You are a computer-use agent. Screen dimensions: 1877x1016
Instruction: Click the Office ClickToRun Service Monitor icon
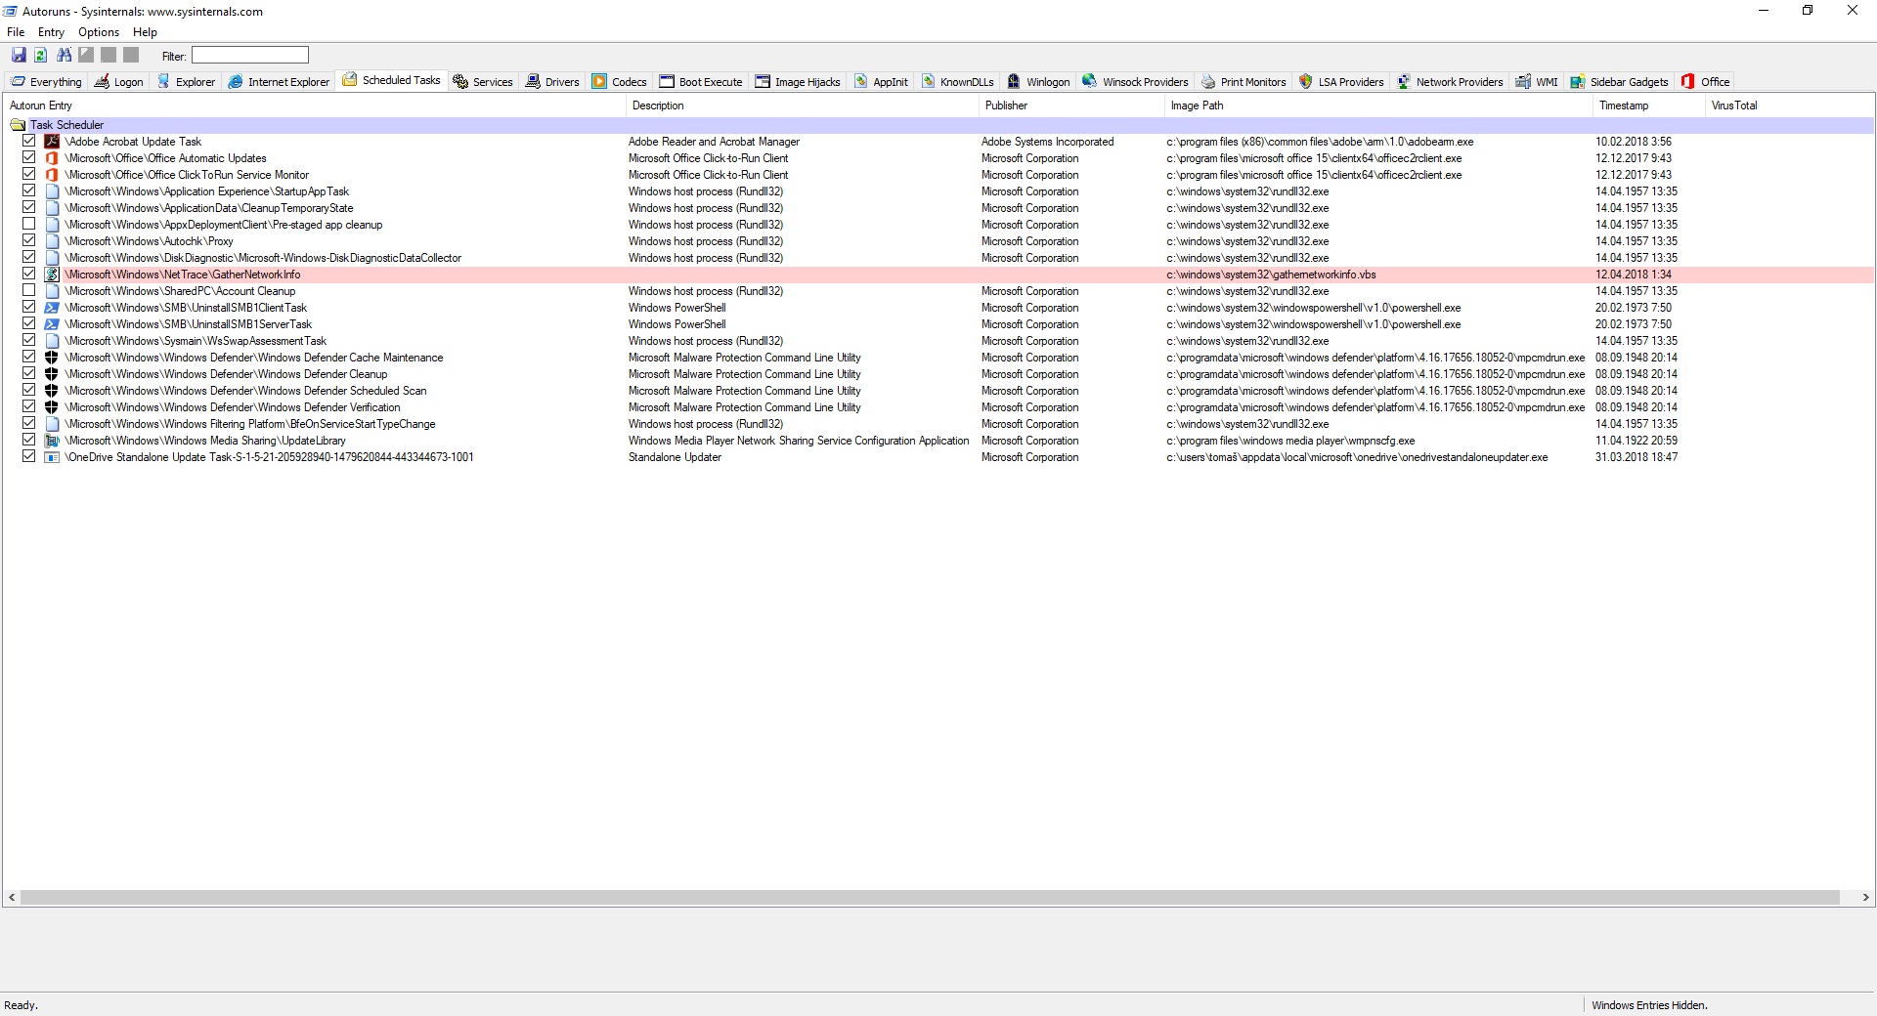click(52, 175)
